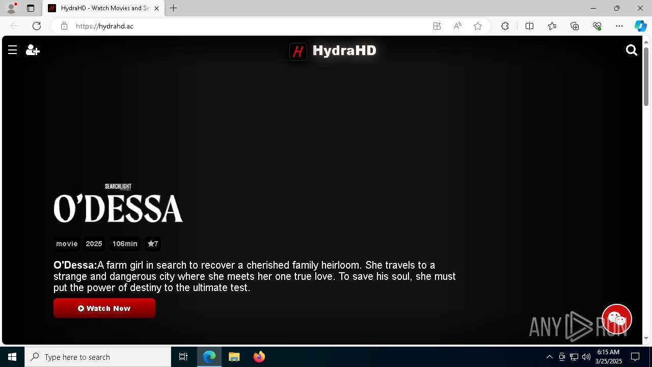Image resolution: width=652 pixels, height=367 pixels.
Task: Click the taskbar search box
Action: click(x=98, y=357)
